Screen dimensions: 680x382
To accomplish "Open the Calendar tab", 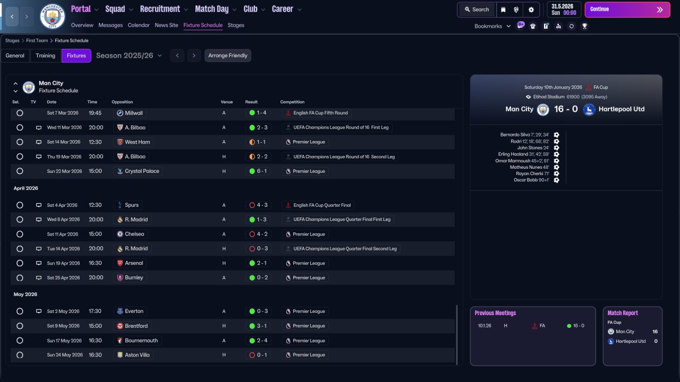I will [139, 25].
